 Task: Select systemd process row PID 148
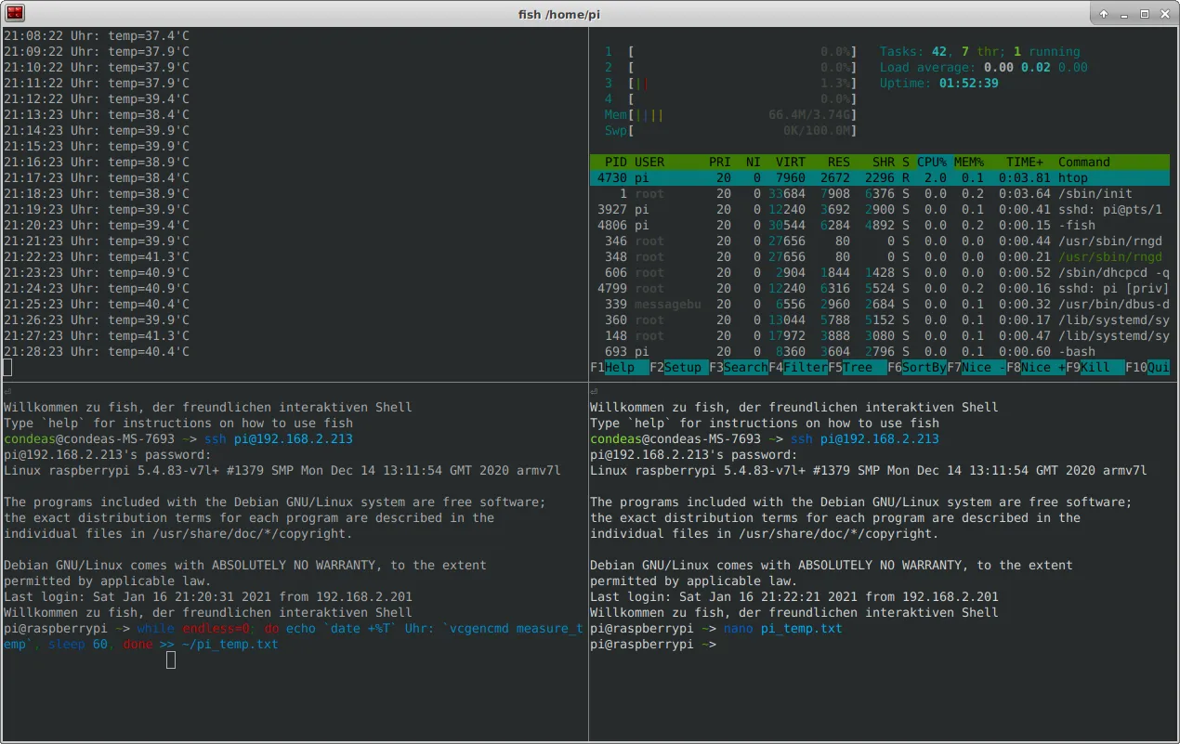880,336
